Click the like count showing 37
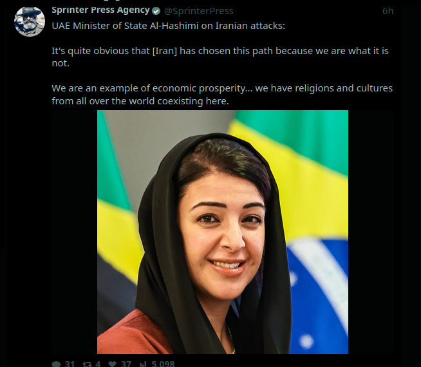This screenshot has height=367, width=421. (126, 364)
